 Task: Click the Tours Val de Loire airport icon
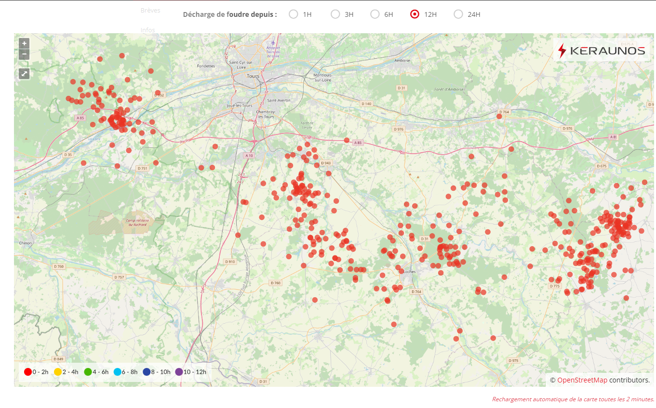click(273, 42)
